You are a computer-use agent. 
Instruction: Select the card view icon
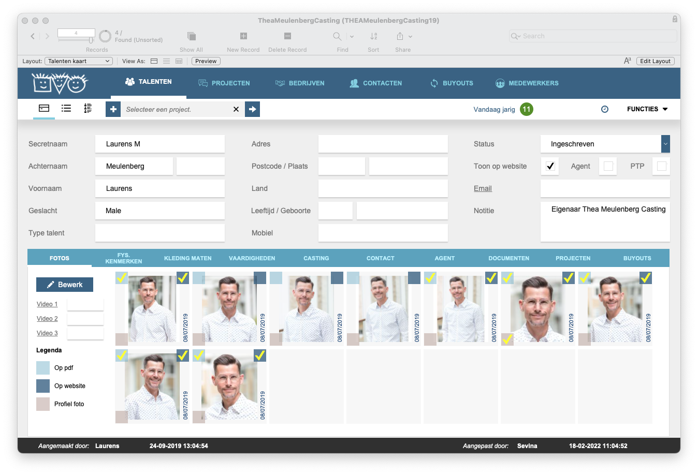[x=44, y=108]
